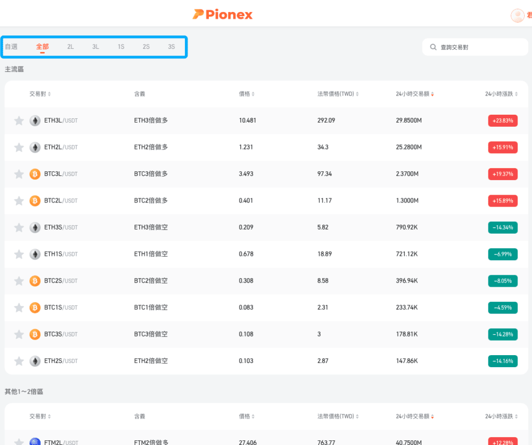Click the BTC2倍做多 description
The width and height of the screenshot is (532, 445).
click(x=151, y=201)
